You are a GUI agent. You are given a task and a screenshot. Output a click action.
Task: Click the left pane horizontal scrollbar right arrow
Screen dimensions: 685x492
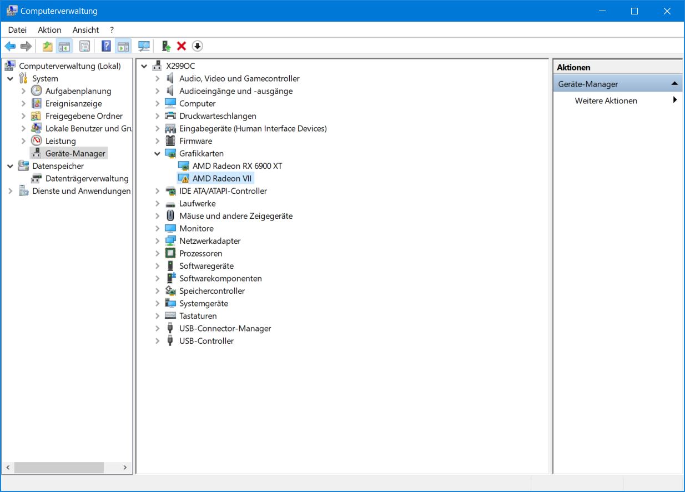125,468
